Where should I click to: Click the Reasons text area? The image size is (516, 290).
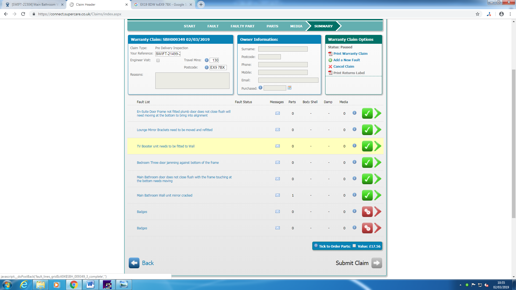192,81
